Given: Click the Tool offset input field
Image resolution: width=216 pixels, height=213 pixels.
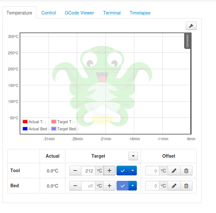Looking at the screenshot, I should (152, 171).
